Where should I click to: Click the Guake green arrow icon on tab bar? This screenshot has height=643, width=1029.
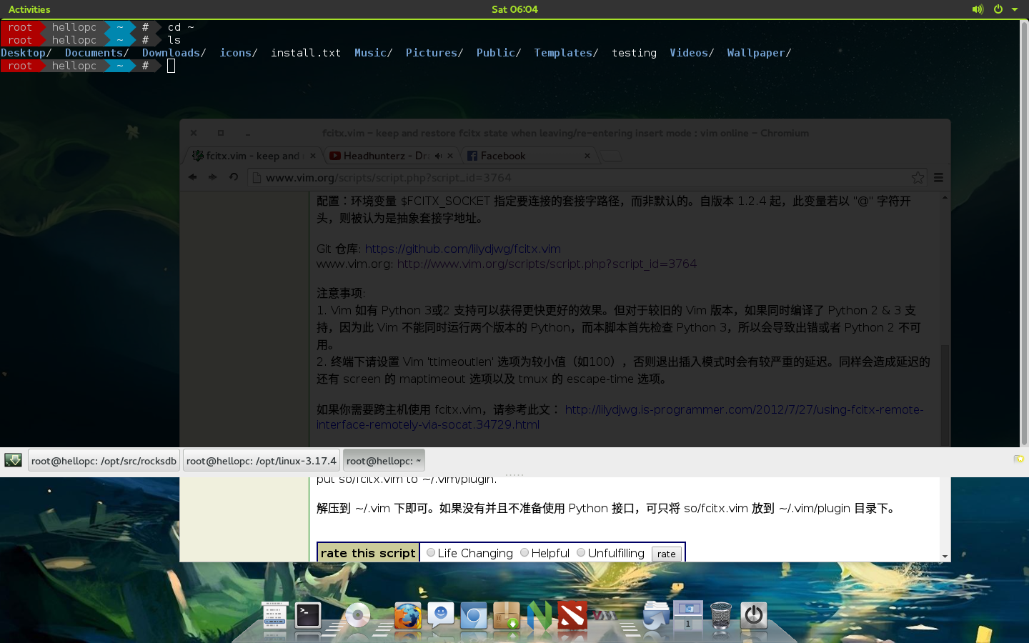[x=13, y=460]
